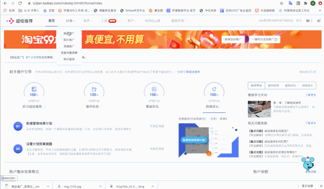
Task: Open the message envelope icon in header
Action: coord(308,21)
